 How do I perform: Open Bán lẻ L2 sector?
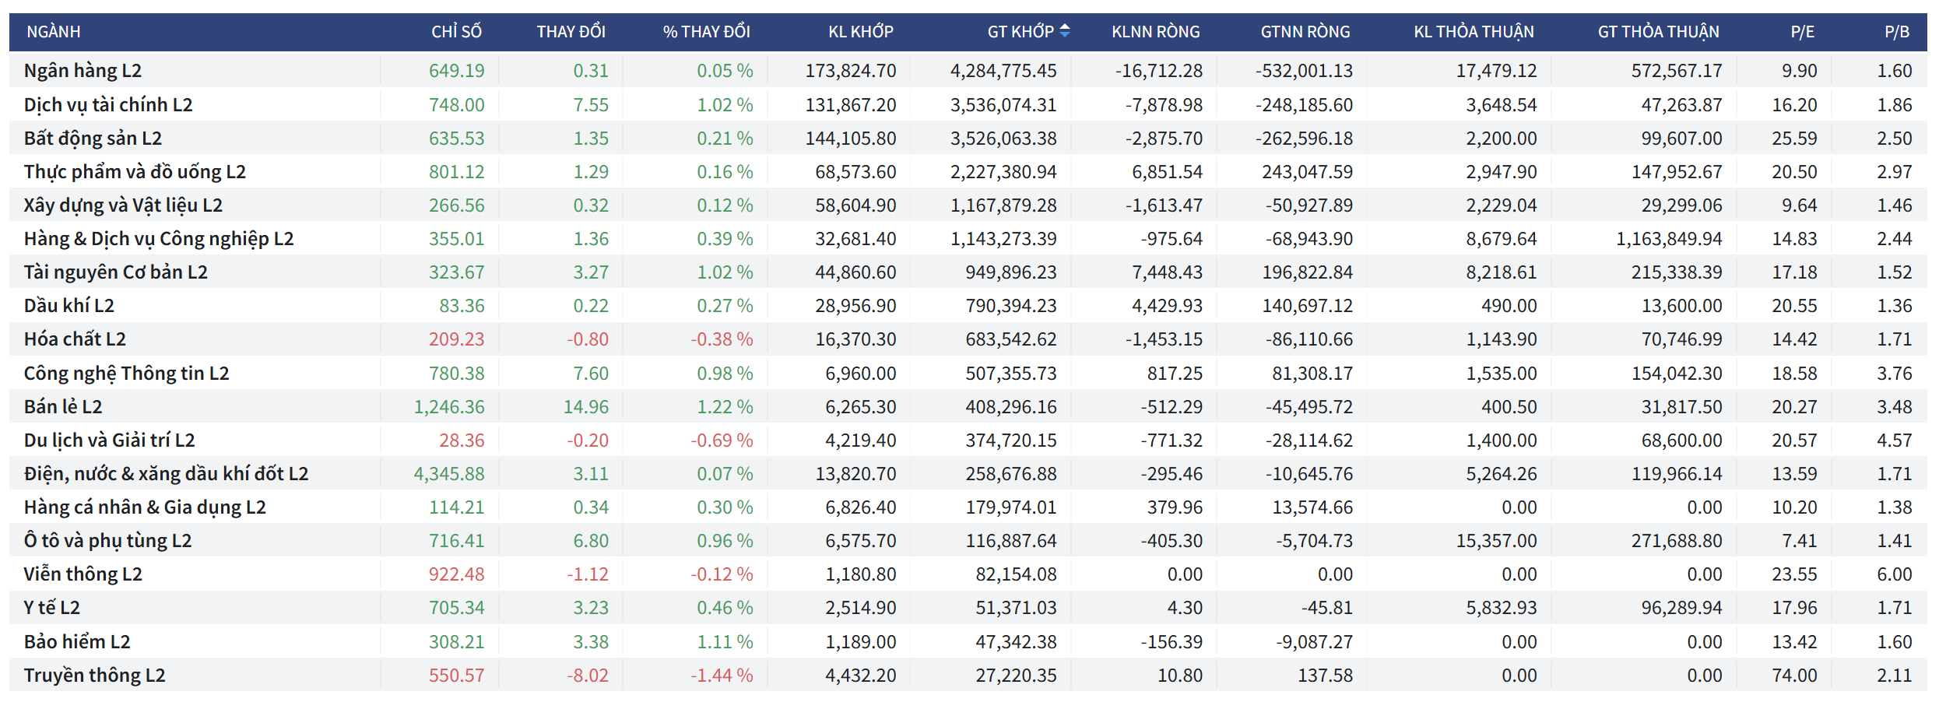click(x=63, y=407)
